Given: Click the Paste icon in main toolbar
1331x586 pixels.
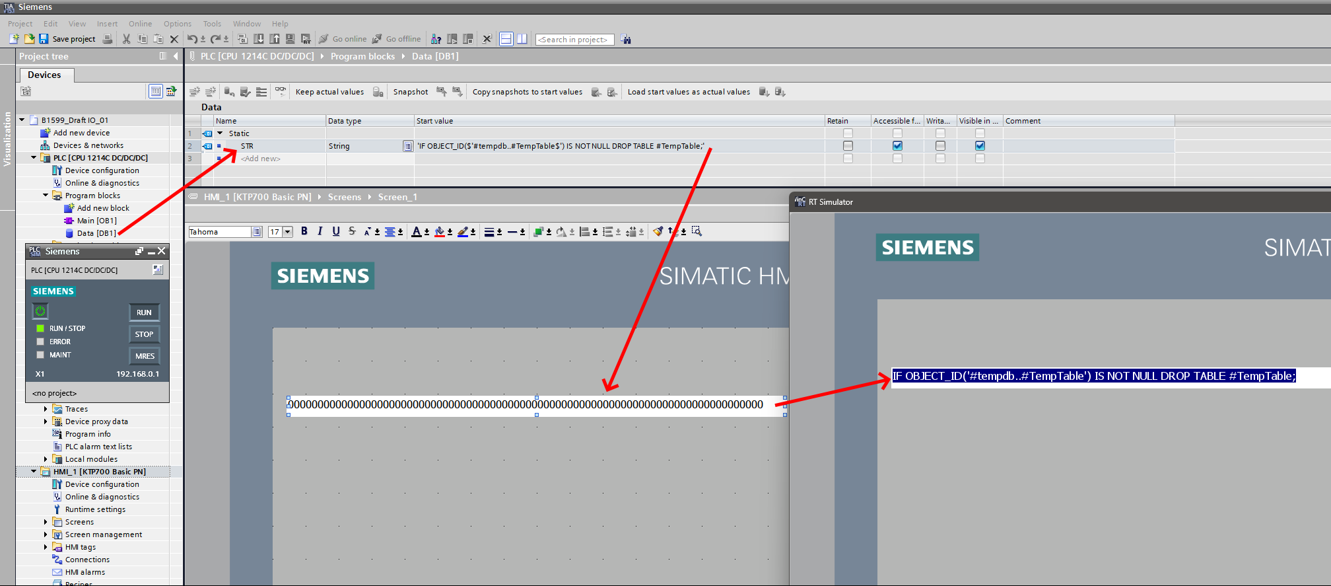Looking at the screenshot, I should 158,39.
